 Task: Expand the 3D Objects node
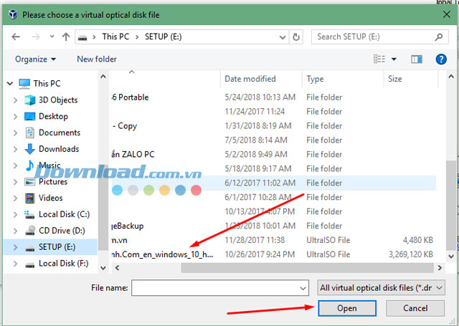15,100
